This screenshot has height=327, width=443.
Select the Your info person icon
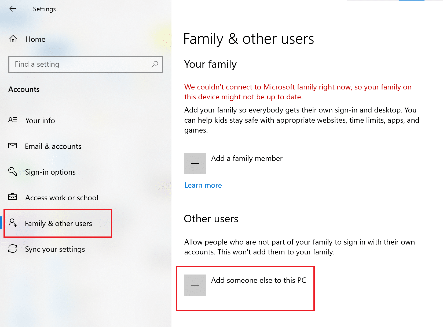coord(12,120)
